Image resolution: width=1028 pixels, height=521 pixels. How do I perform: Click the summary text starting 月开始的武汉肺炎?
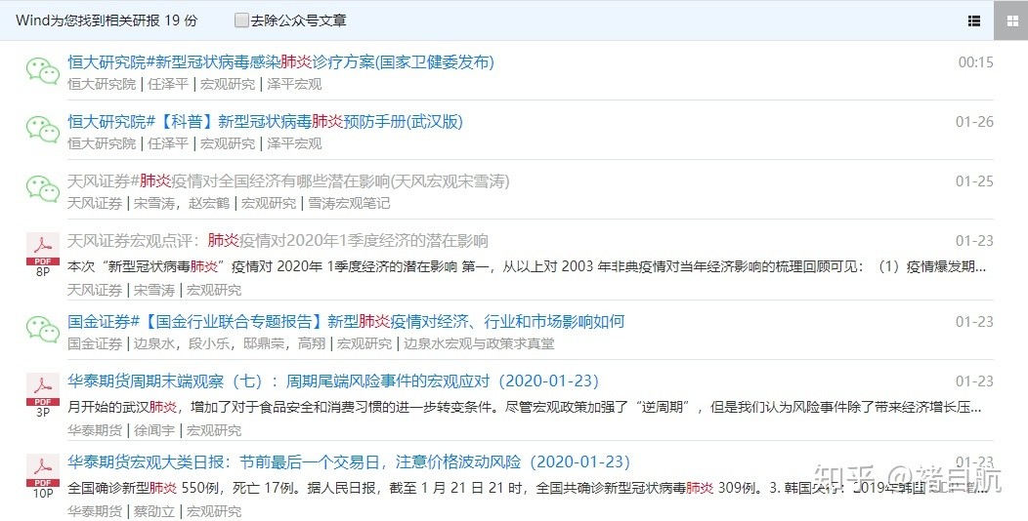coord(525,407)
